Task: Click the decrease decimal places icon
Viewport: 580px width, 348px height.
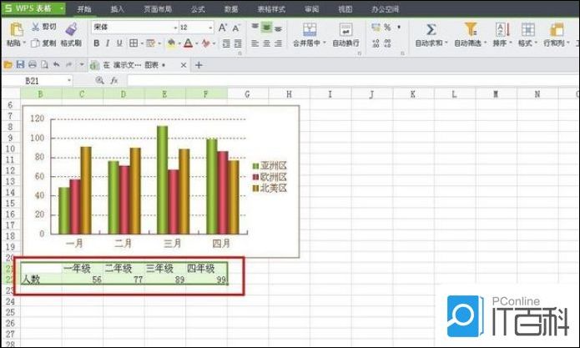Action: [387, 43]
